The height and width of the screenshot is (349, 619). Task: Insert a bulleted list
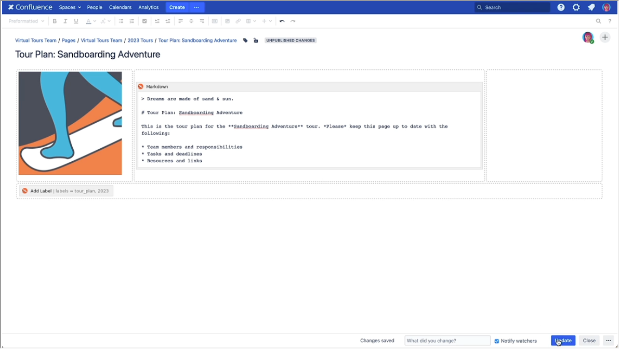click(121, 21)
